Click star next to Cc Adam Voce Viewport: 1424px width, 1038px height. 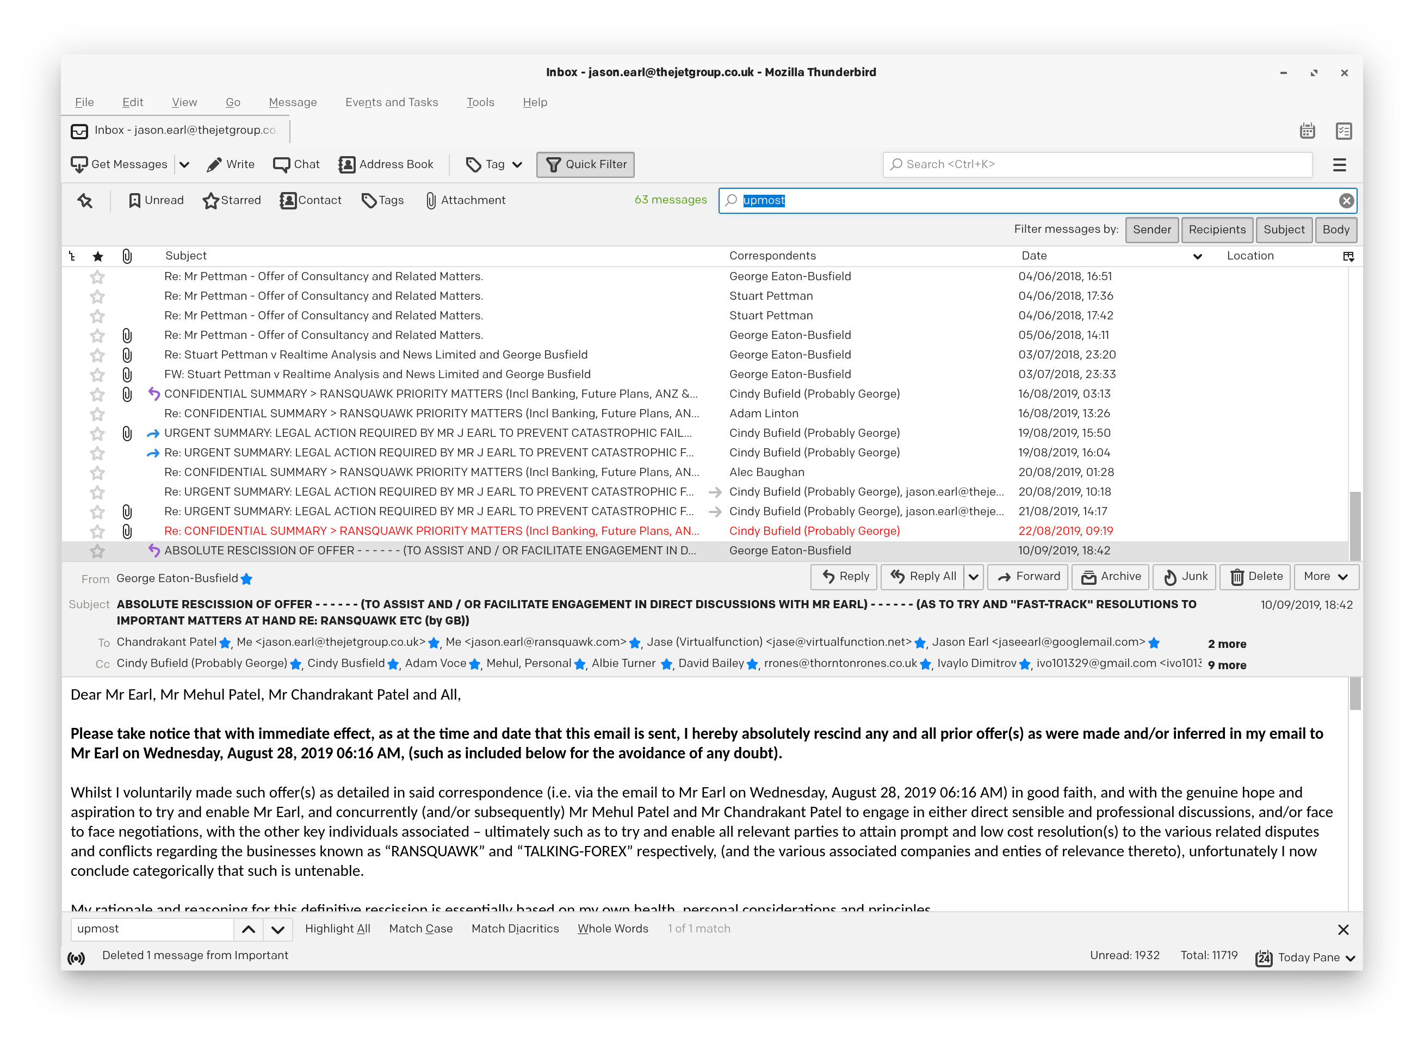[475, 664]
